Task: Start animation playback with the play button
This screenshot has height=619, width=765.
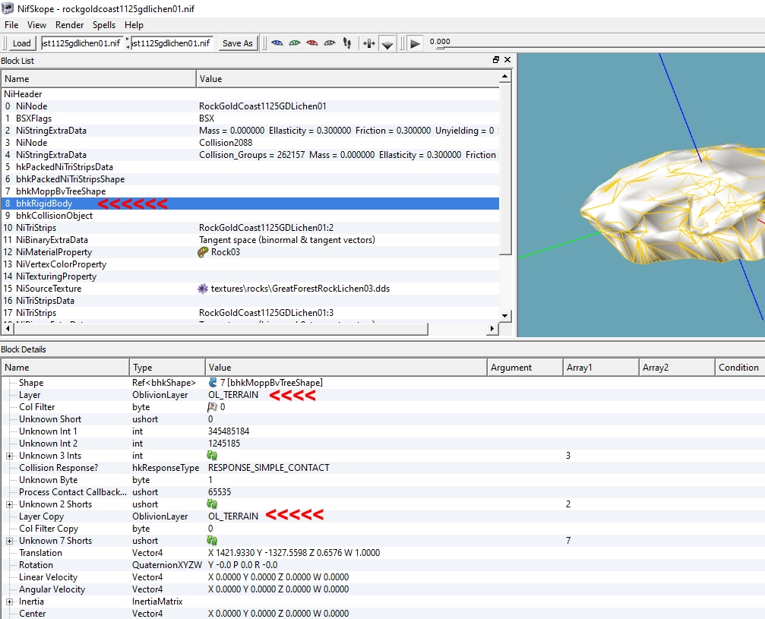Action: [416, 43]
